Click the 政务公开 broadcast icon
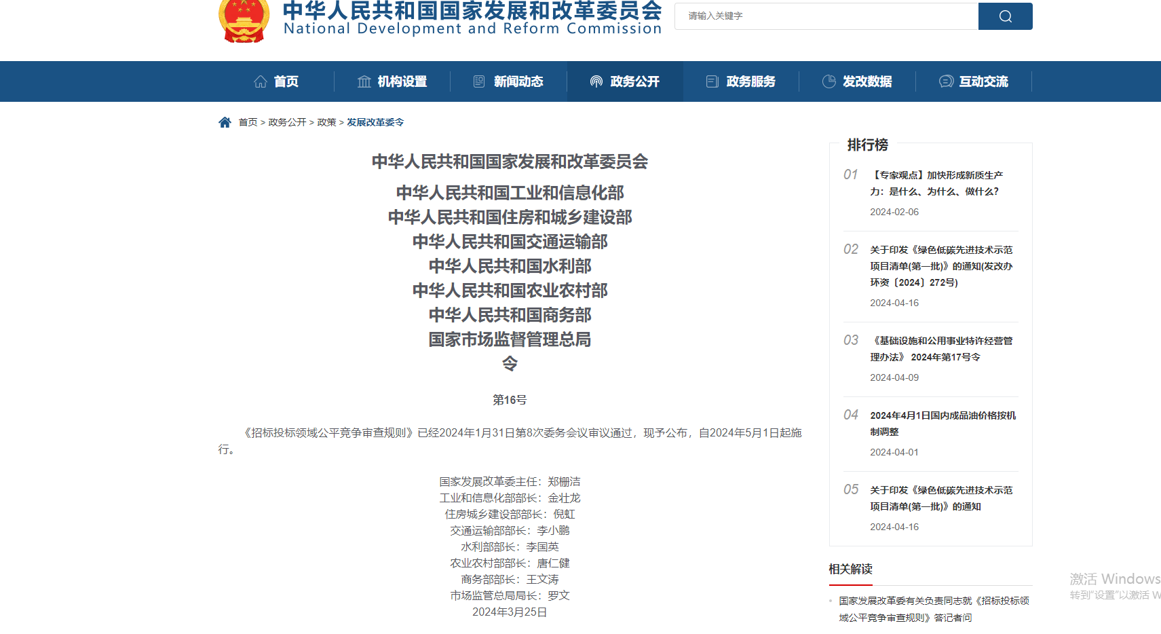 coord(596,81)
